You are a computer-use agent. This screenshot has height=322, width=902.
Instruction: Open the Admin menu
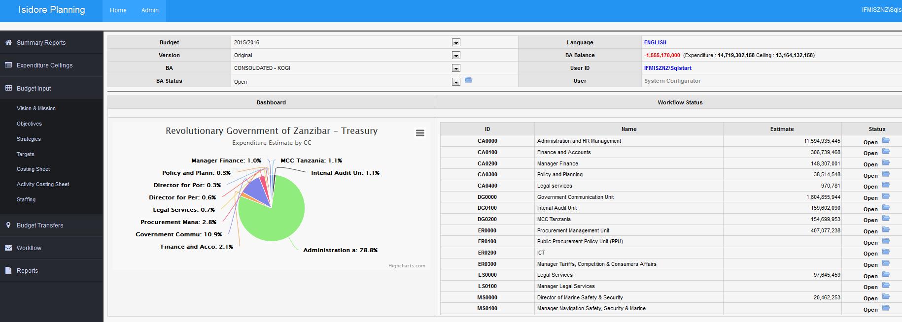(x=150, y=10)
